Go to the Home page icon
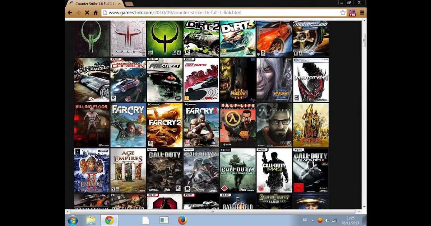Viewport: 431px width, 226px height. (96, 13)
